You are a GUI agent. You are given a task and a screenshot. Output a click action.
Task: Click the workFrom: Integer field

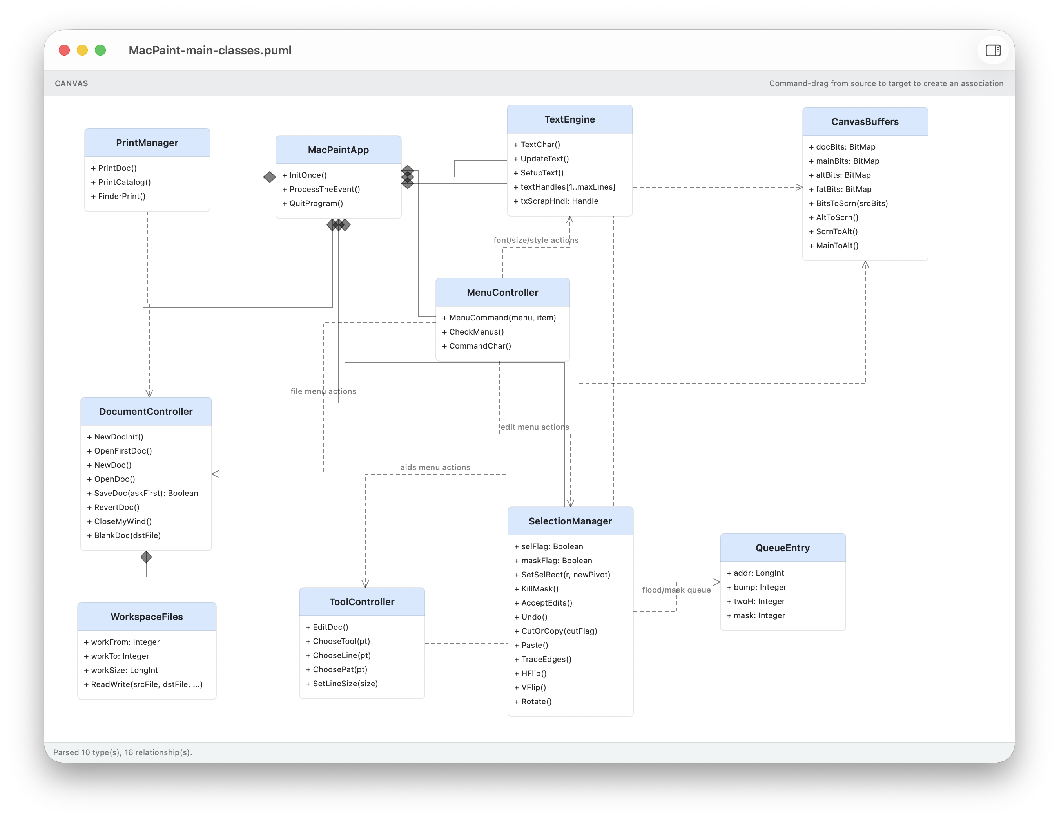coord(122,642)
